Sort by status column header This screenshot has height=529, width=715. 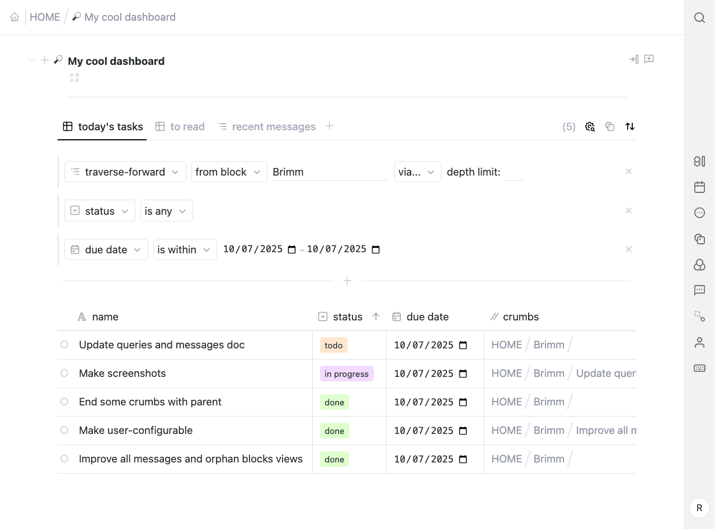[348, 317]
